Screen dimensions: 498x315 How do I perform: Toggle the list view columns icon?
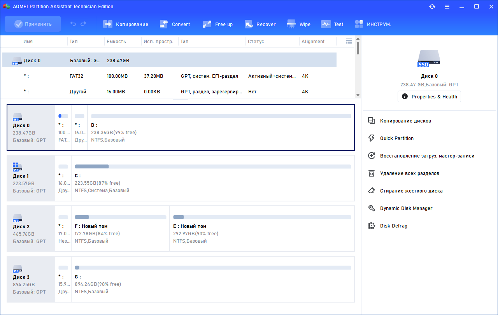(349, 41)
